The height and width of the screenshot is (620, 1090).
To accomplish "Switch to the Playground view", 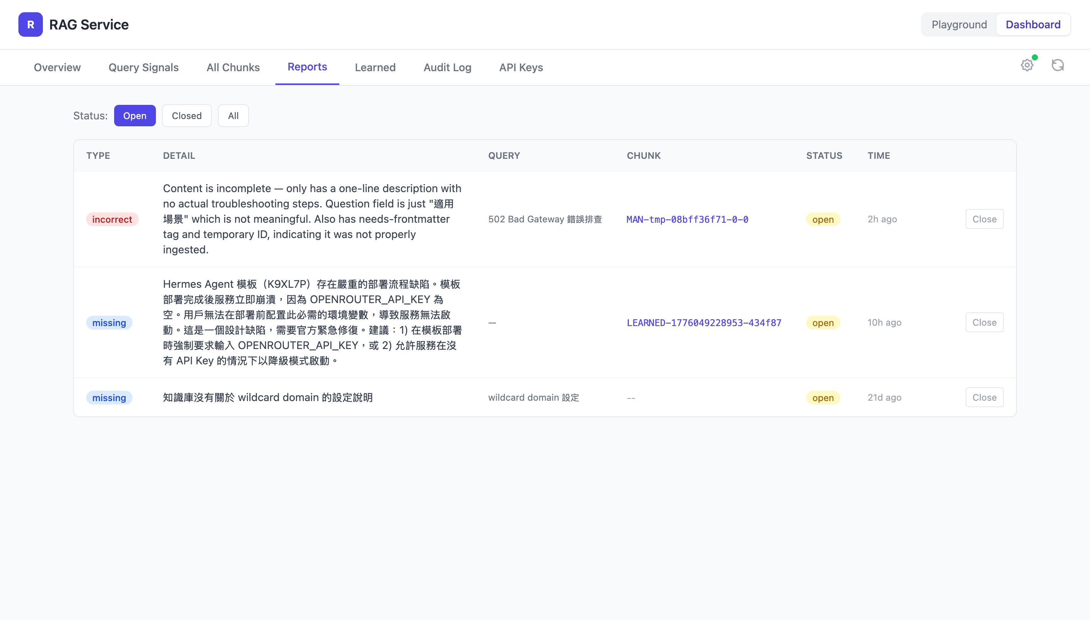I will [959, 24].
